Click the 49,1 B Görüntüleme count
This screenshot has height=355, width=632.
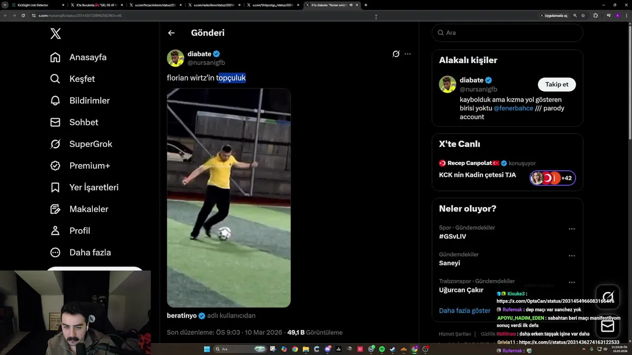[315, 332]
